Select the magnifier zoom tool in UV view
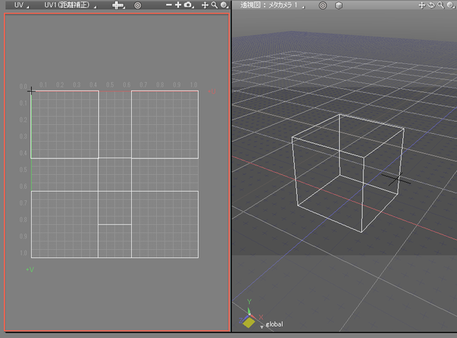457x338 pixels. (x=214, y=5)
